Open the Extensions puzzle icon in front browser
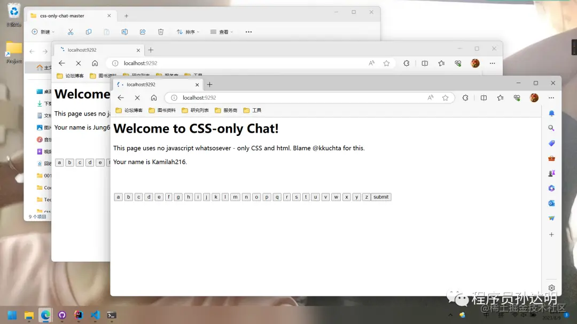Viewport: 577px width, 324px height. tap(465, 98)
